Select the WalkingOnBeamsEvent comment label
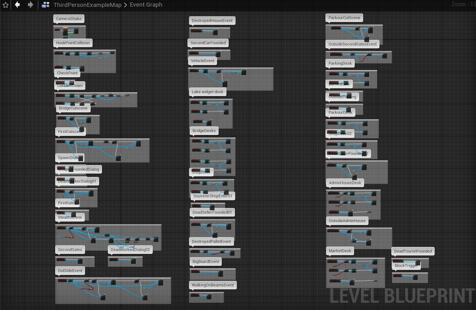 click(213, 285)
